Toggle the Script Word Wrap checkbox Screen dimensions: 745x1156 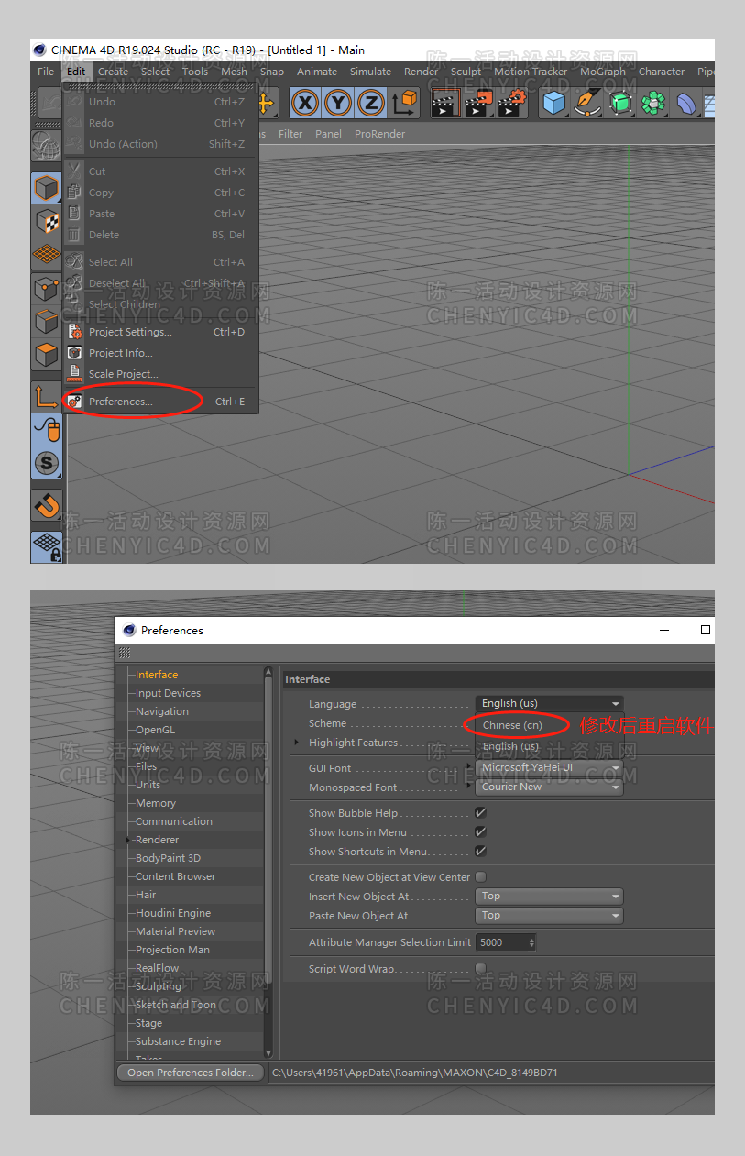click(x=480, y=969)
